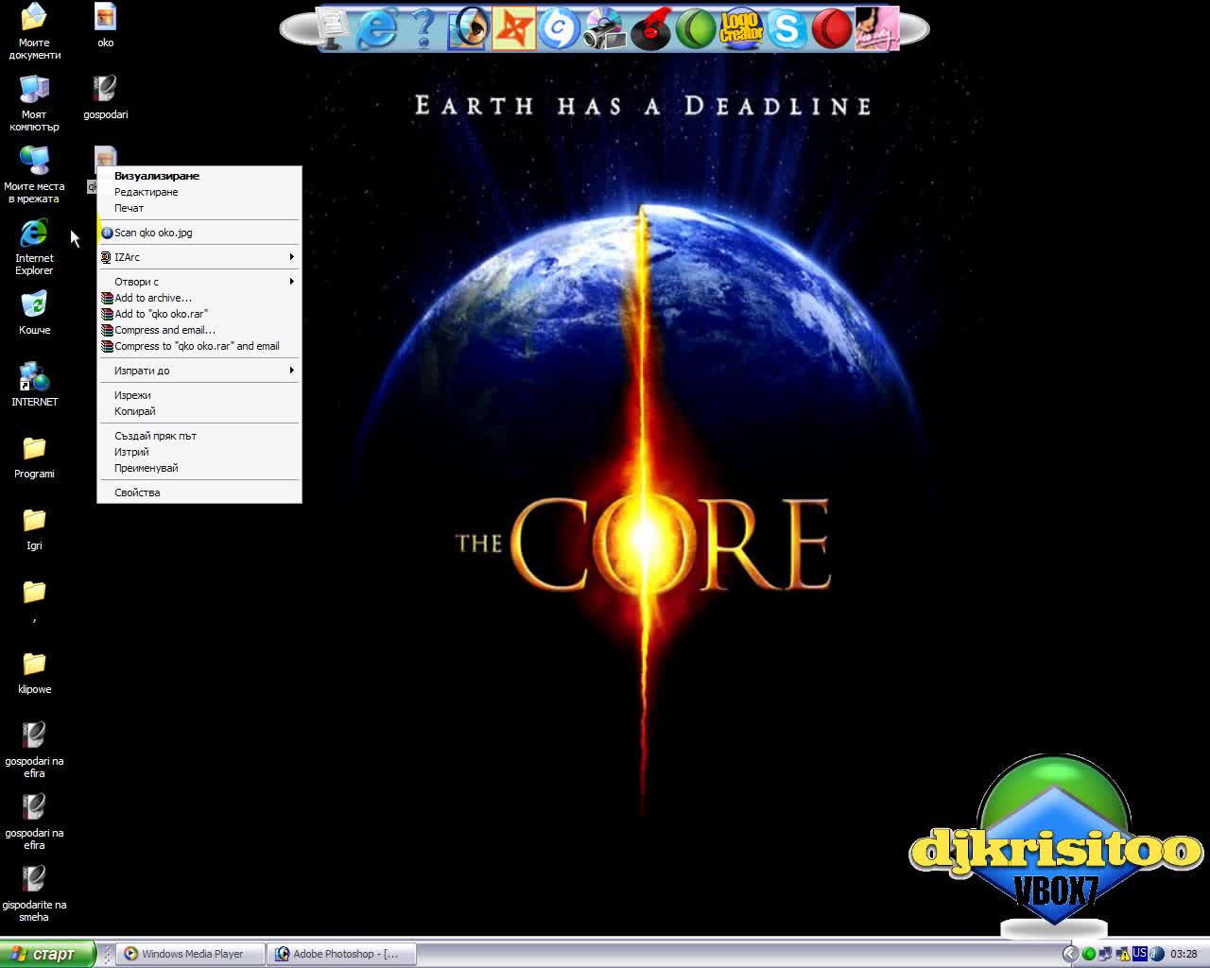Choose Изрежи in the context menu
Viewport: 1210px width, 968px height.
(199, 395)
